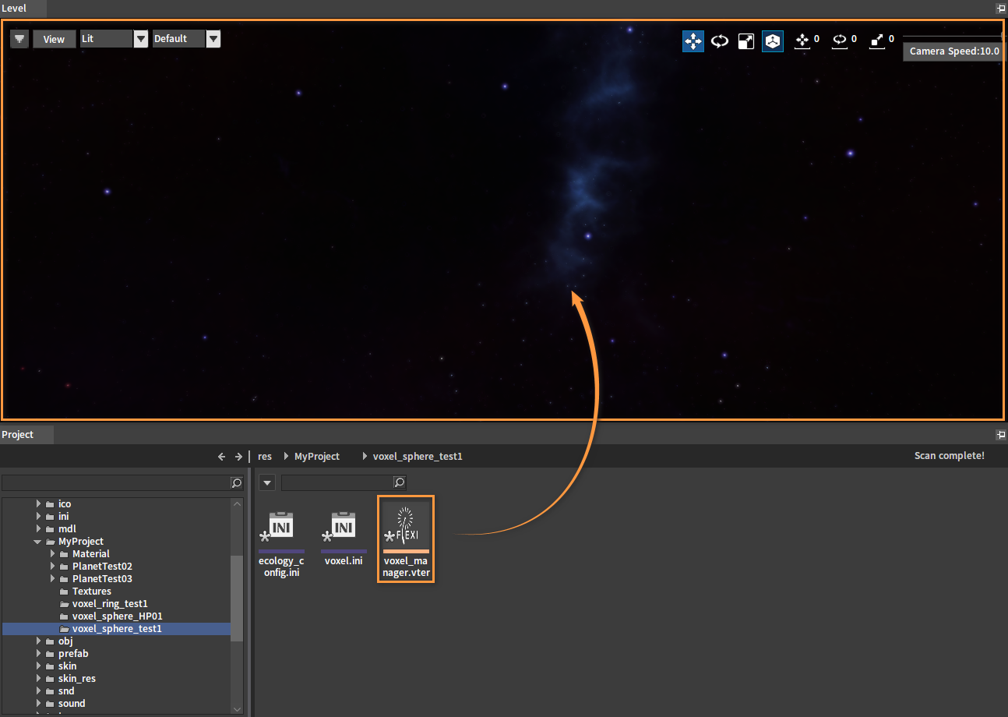Screen dimensions: 1008x717
Task: Select the ico folder
Action: (65, 504)
